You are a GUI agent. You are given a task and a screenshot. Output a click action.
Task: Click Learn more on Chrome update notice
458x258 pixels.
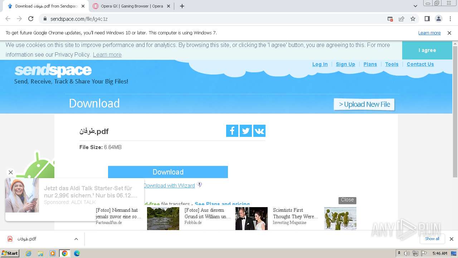tap(429, 33)
